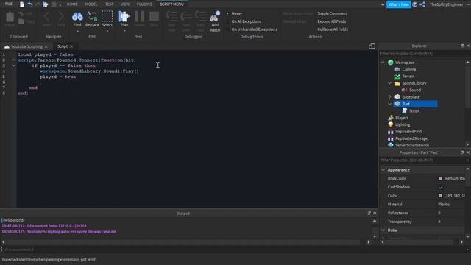Focus the Filter workspace search field
Screen dimensions: 471x265
pos(423,54)
